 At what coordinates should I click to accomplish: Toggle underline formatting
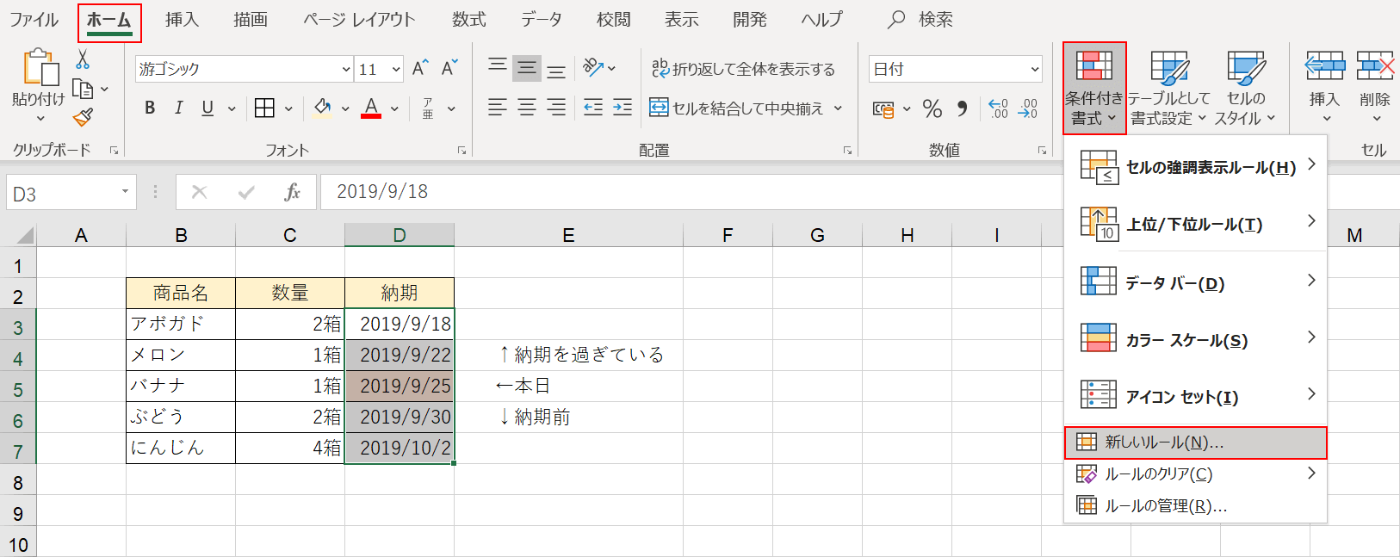(208, 108)
